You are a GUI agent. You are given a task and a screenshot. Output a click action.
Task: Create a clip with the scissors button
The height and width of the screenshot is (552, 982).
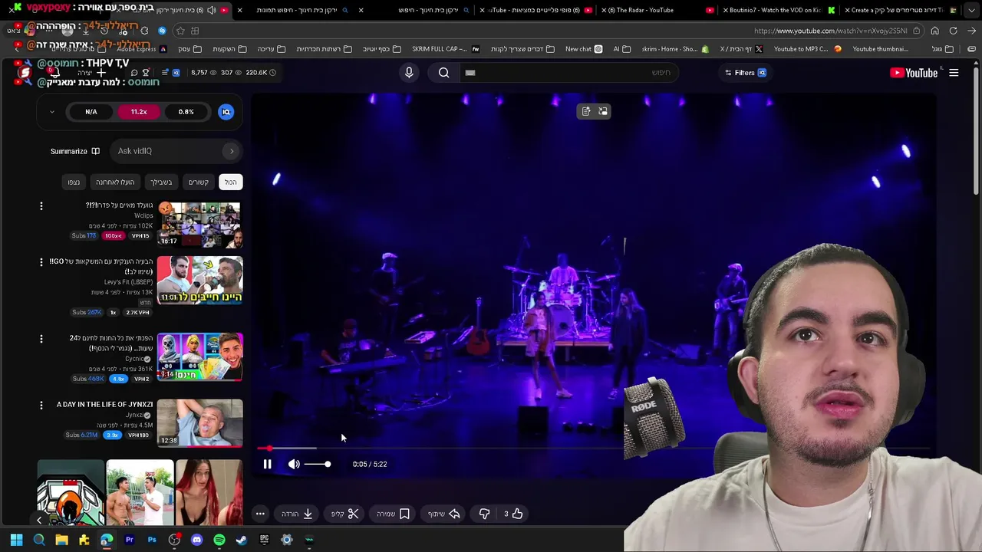coord(345,514)
